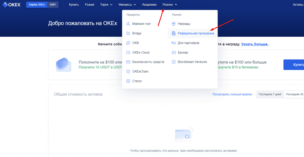Open Рынки in the top navigation
Viewport: 304px width, 157px height.
coord(89,5)
